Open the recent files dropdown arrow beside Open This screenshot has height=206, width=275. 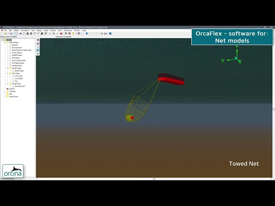click(x=8, y=33)
